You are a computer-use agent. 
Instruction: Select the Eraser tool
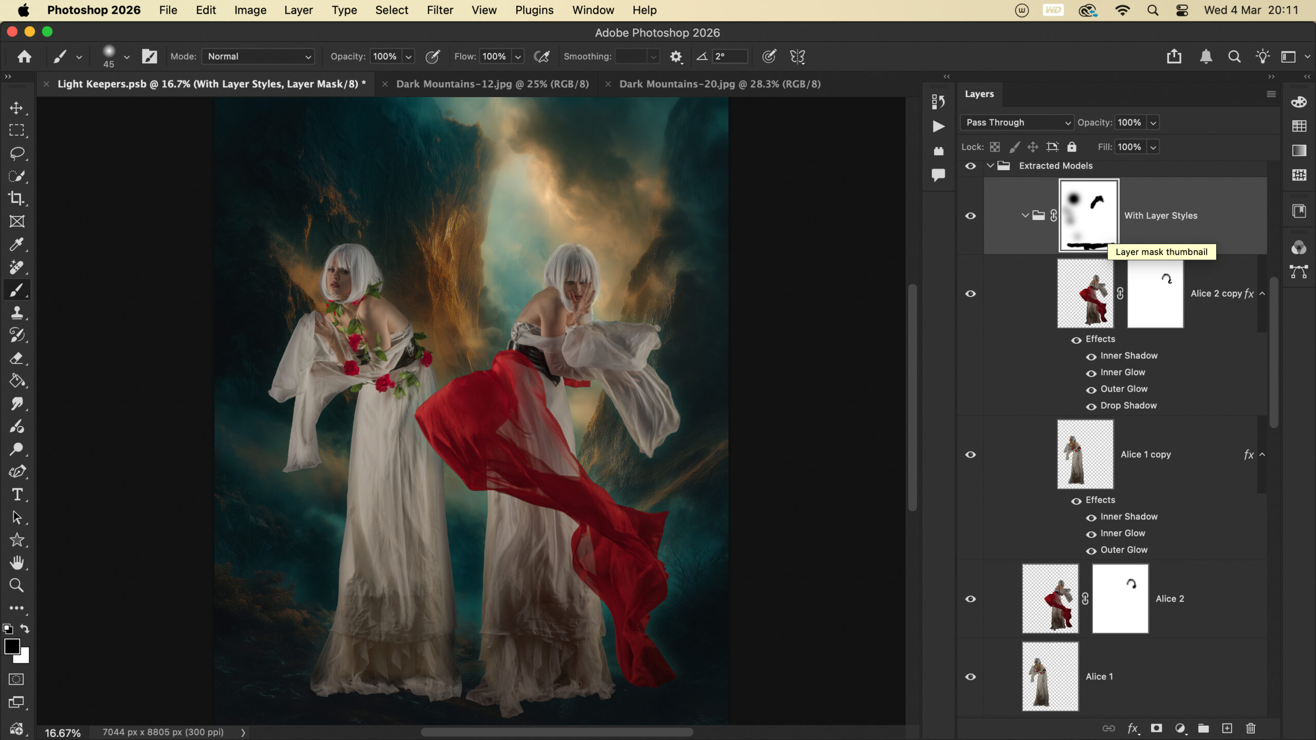tap(16, 358)
